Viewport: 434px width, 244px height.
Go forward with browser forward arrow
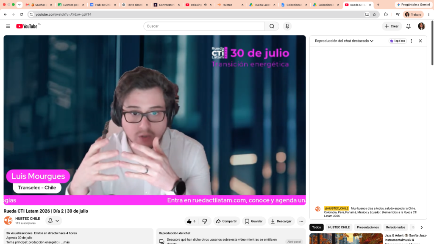pos(13,14)
